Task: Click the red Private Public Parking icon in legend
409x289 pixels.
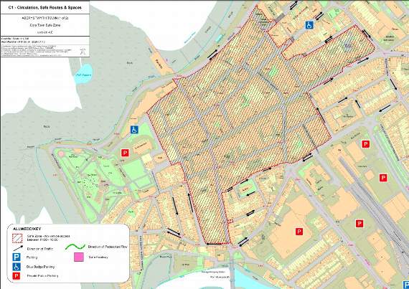Action: point(17,275)
